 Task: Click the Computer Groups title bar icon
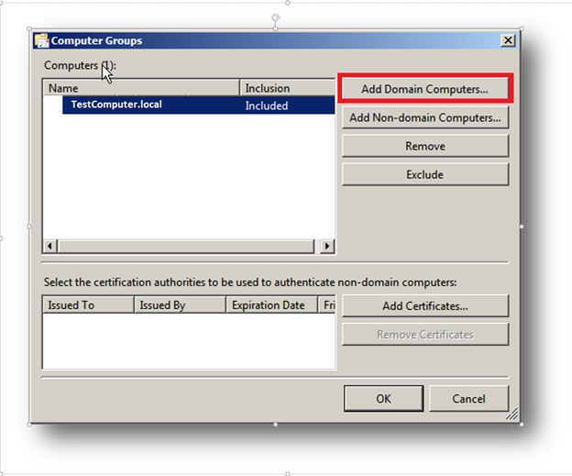point(41,40)
